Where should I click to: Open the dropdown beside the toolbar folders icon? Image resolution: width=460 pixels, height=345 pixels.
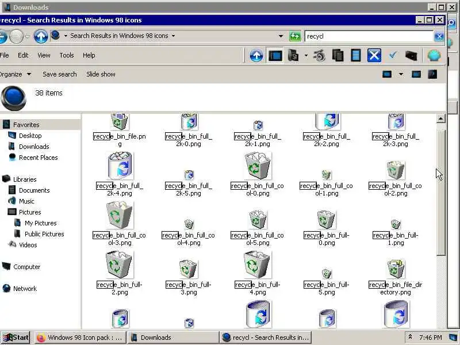(x=306, y=55)
